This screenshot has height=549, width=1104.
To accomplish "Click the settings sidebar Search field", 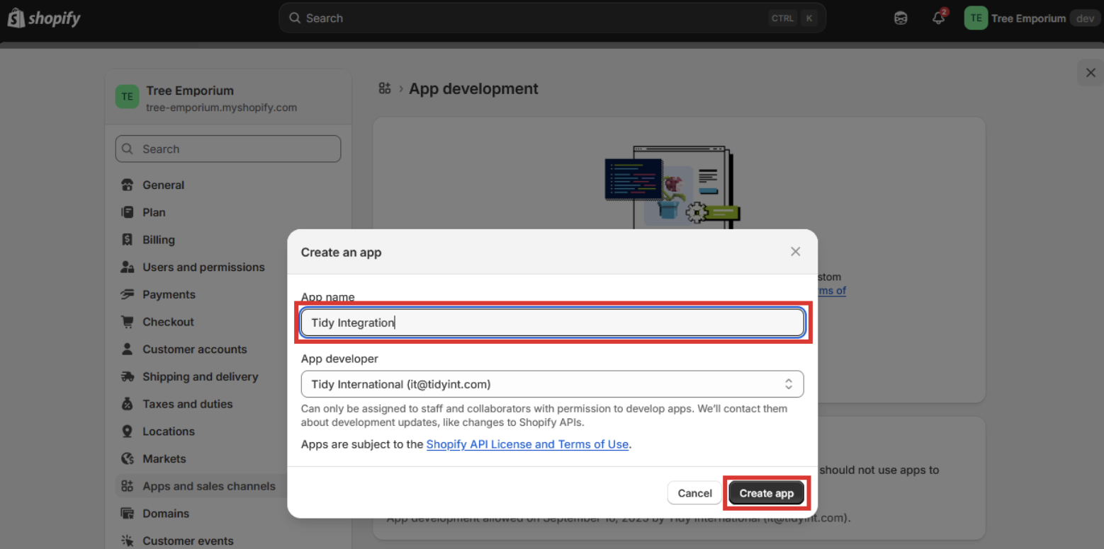I will pos(228,149).
